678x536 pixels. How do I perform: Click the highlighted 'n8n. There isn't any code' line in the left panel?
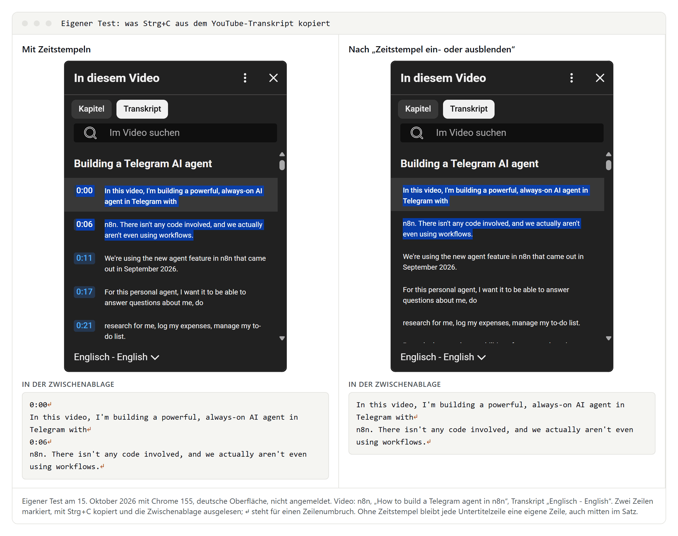tap(184, 230)
